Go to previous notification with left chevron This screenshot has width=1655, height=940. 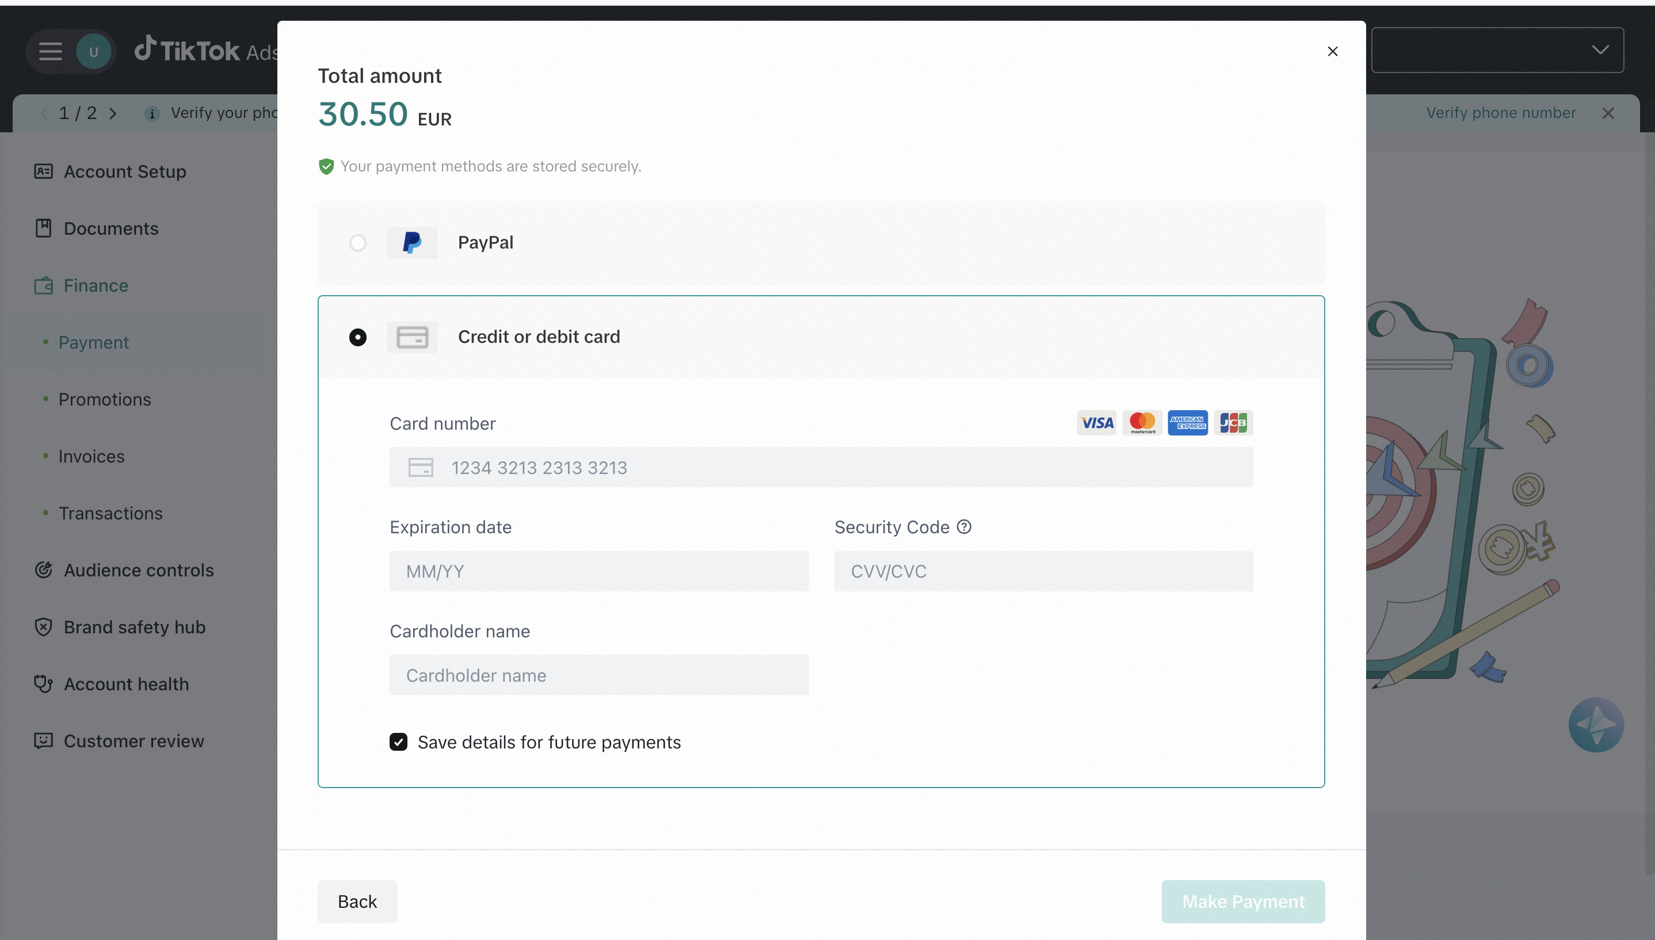point(43,114)
